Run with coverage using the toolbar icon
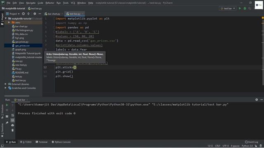Screen dimensions: 264x148 (250, 8)
